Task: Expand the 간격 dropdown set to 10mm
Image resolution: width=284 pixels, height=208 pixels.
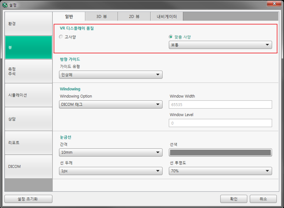Action: tap(110, 152)
